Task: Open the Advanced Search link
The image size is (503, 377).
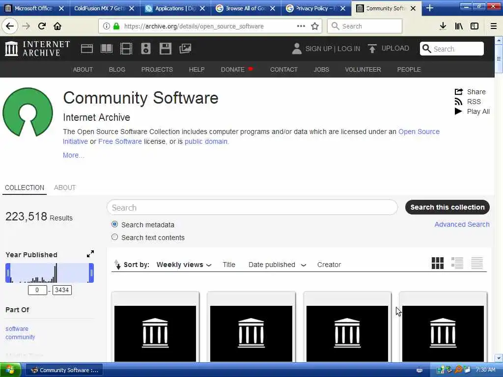Action: click(462, 224)
